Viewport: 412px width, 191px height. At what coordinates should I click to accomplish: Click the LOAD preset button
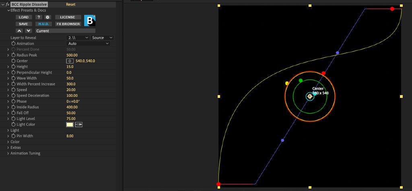point(24,17)
